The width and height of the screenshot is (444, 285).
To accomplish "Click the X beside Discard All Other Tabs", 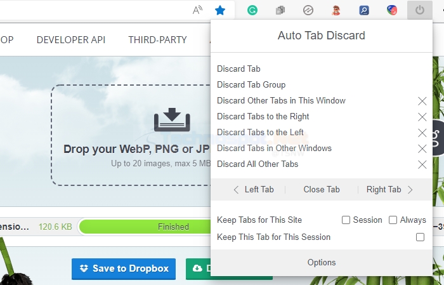I will point(422,164).
